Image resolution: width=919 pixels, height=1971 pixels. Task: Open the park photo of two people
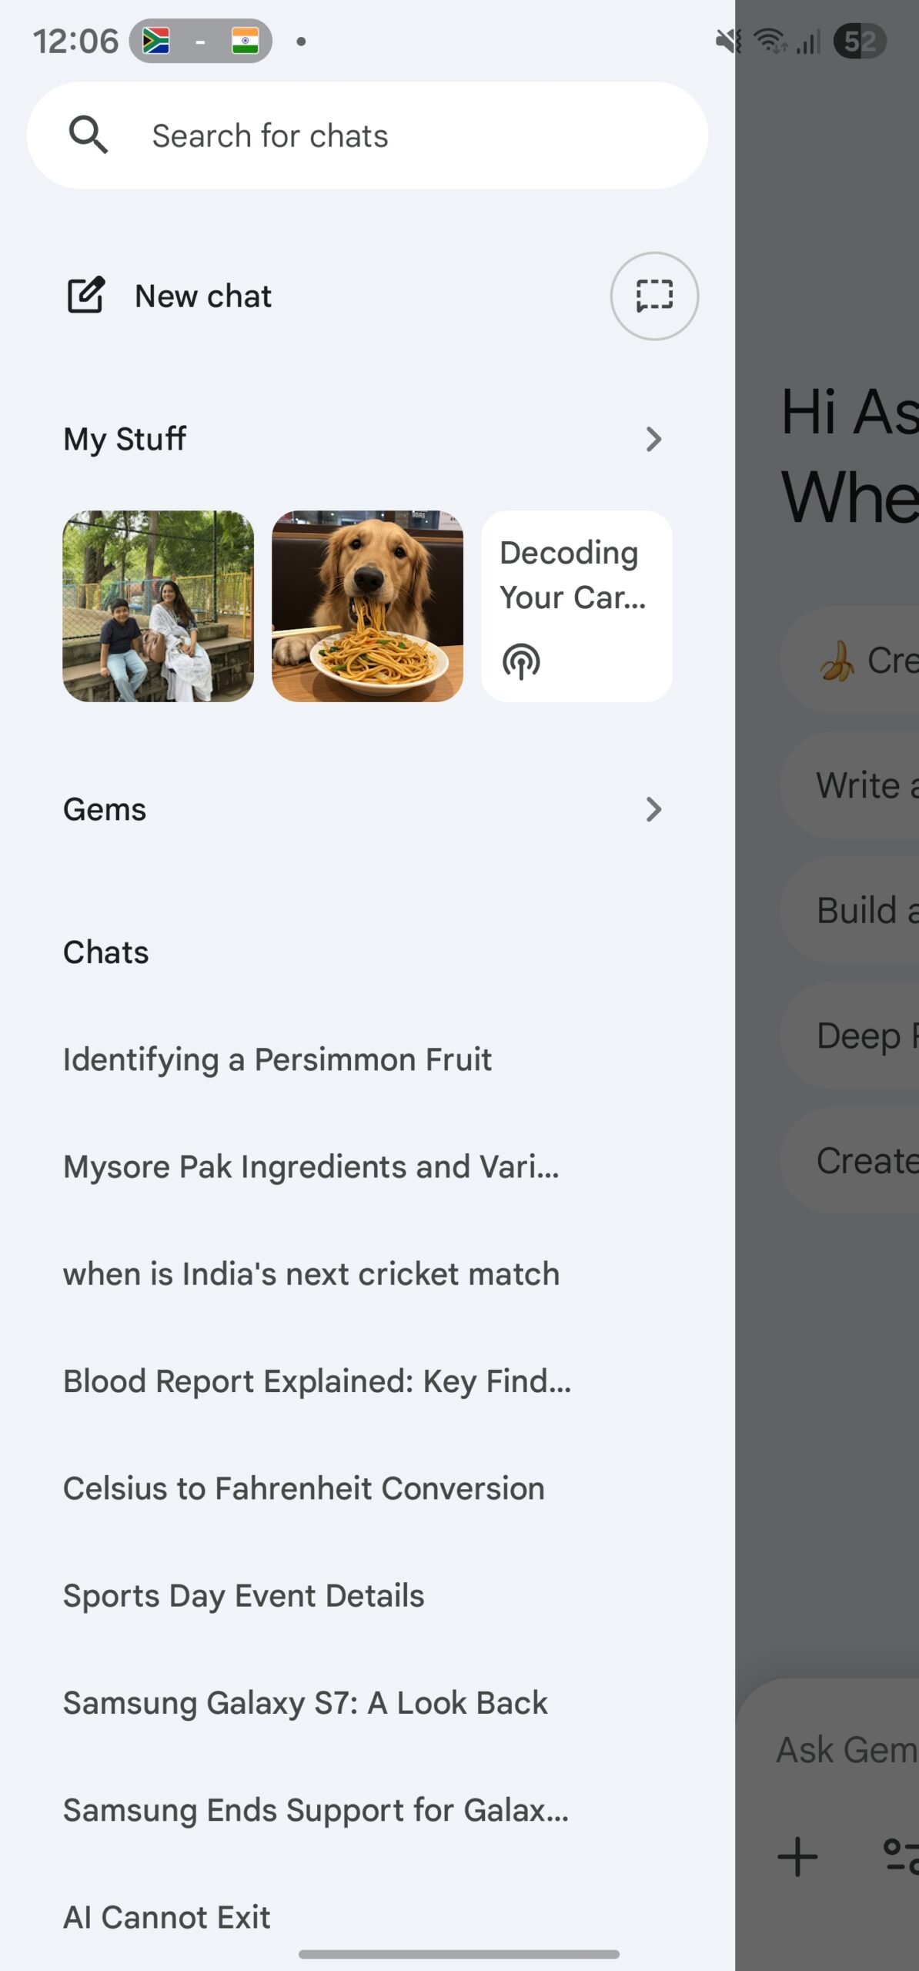coord(158,606)
